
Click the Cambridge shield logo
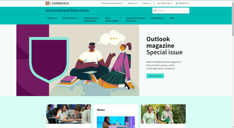click(x=47, y=3)
